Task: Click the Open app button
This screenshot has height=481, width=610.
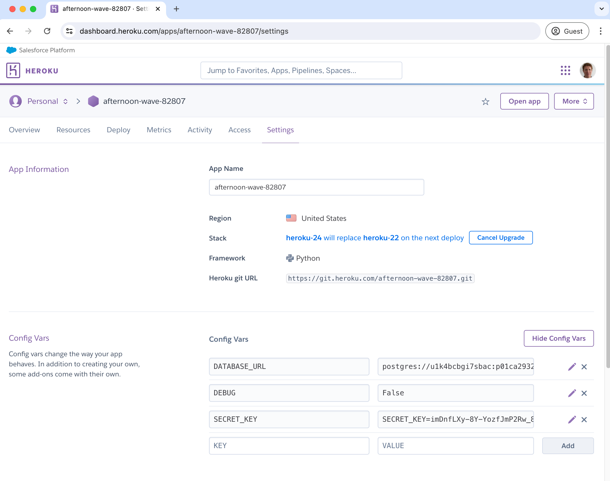Action: [524, 101]
